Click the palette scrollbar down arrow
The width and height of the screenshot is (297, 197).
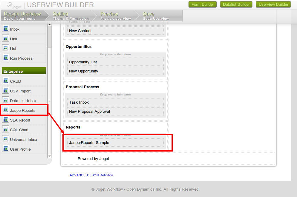49,156
